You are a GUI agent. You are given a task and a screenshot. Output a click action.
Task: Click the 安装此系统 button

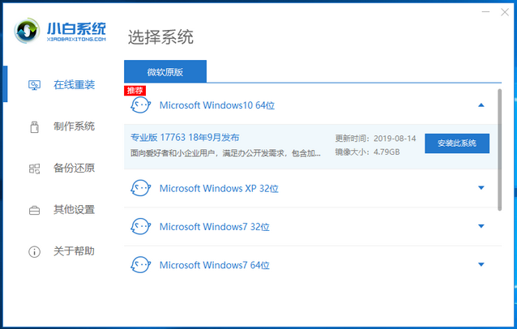tap(457, 143)
